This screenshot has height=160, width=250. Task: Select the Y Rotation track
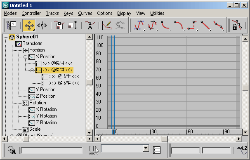tap(46, 116)
